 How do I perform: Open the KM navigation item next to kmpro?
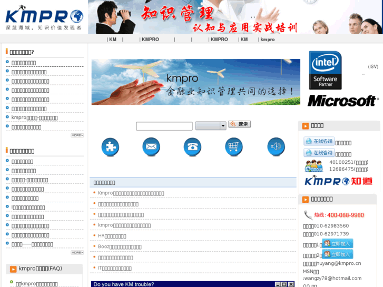click(244, 39)
